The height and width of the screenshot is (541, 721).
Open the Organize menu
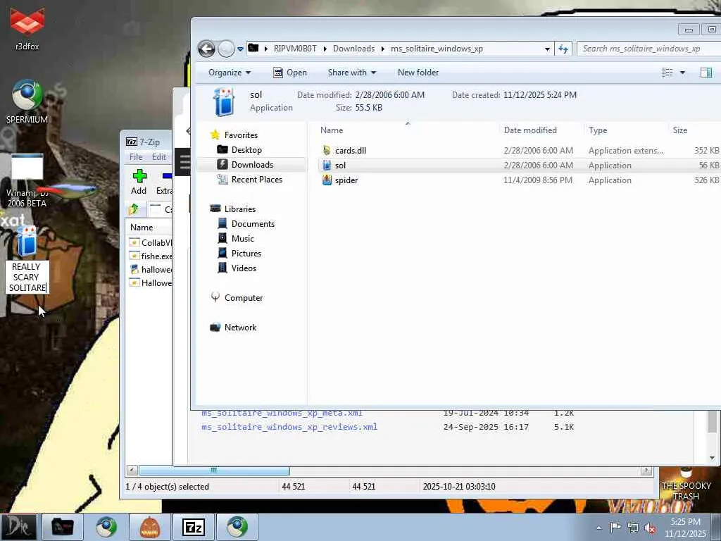230,73
